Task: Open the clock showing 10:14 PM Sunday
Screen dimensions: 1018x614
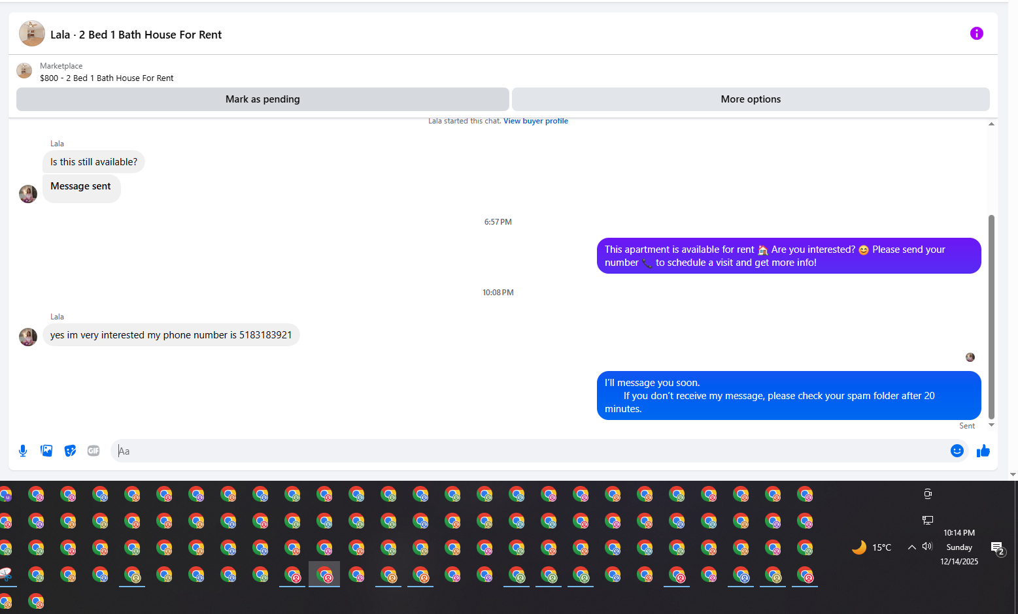Action: [959, 547]
